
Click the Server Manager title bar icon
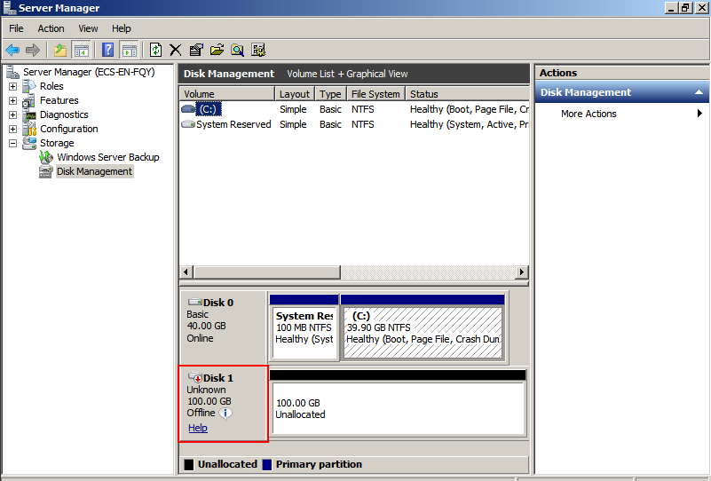[x=10, y=8]
